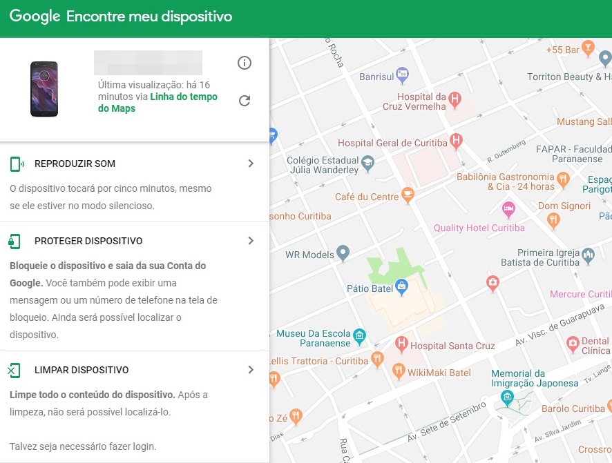This screenshot has width=612, height=463.
Task: Click the Hospital da Cruz Vermelha pin
Action: (455, 99)
